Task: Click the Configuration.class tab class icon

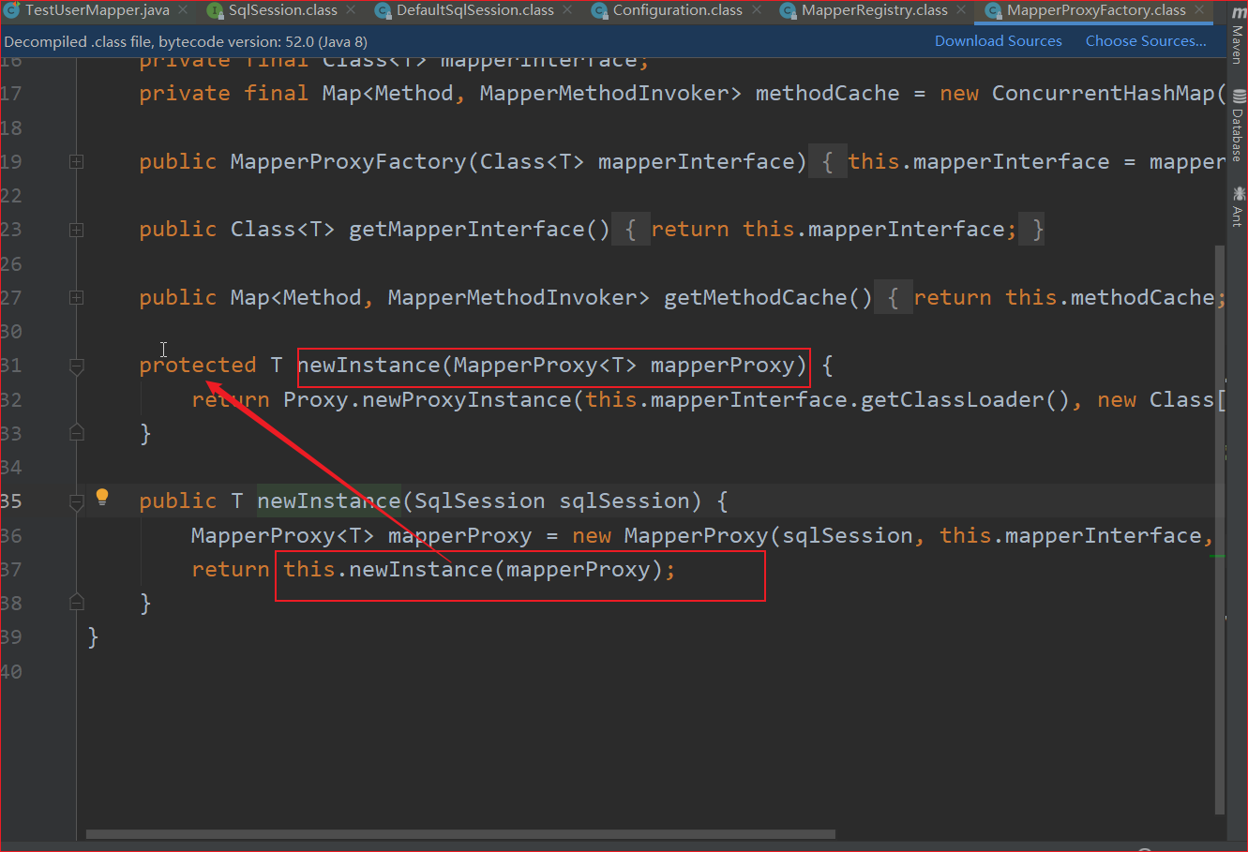Action: (x=599, y=10)
